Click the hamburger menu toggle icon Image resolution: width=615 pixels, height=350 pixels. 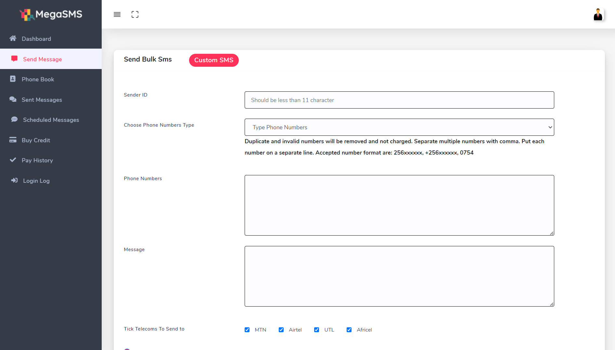[x=117, y=15]
